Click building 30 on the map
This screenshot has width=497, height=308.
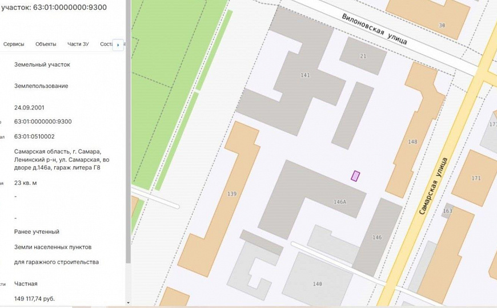[442, 25]
